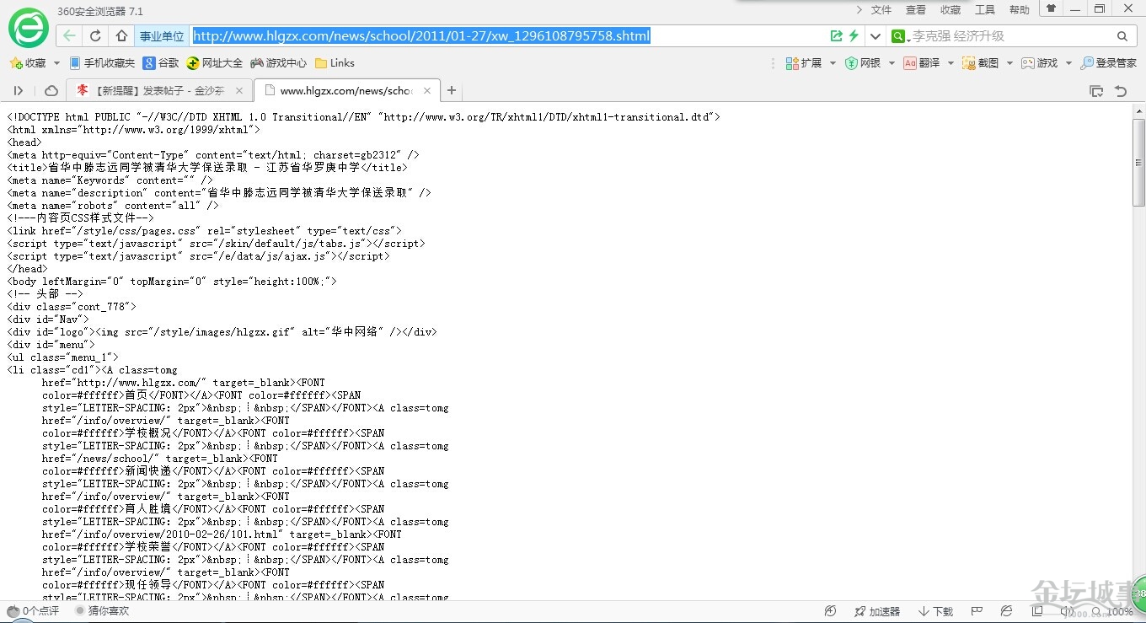Open the 下载 downloads in status bar

pos(936,611)
